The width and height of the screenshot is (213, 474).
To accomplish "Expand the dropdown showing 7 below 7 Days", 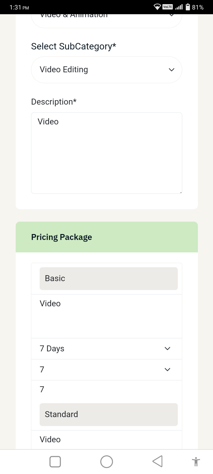I will 106,370.
